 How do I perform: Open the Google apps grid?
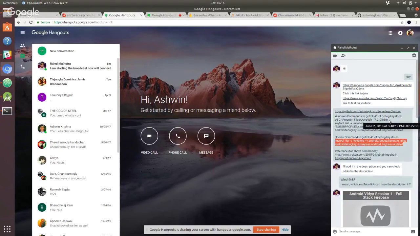pos(390,33)
